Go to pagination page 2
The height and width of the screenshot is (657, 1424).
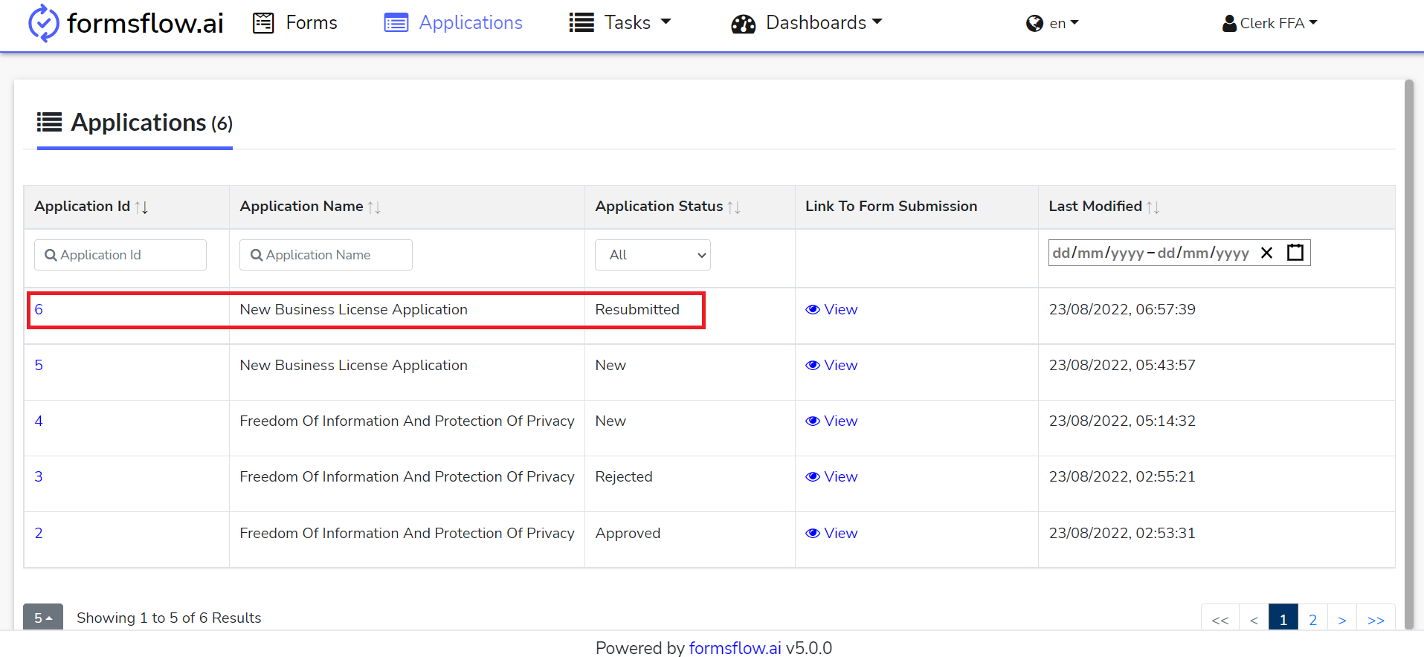[x=1313, y=619]
